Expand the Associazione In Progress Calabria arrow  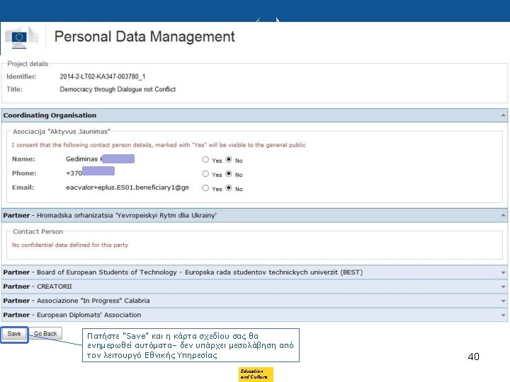503,301
